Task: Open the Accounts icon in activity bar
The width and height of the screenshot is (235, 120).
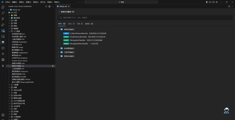Action: coord(3,115)
